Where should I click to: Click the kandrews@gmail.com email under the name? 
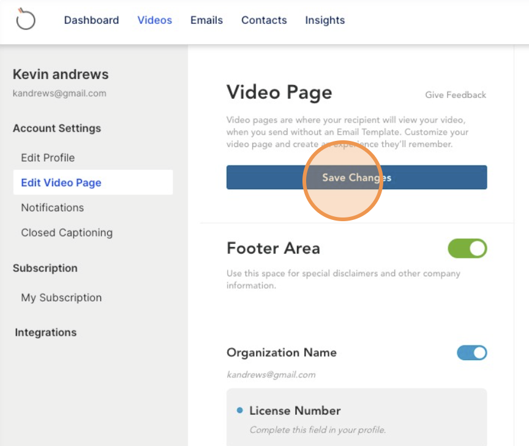[59, 93]
